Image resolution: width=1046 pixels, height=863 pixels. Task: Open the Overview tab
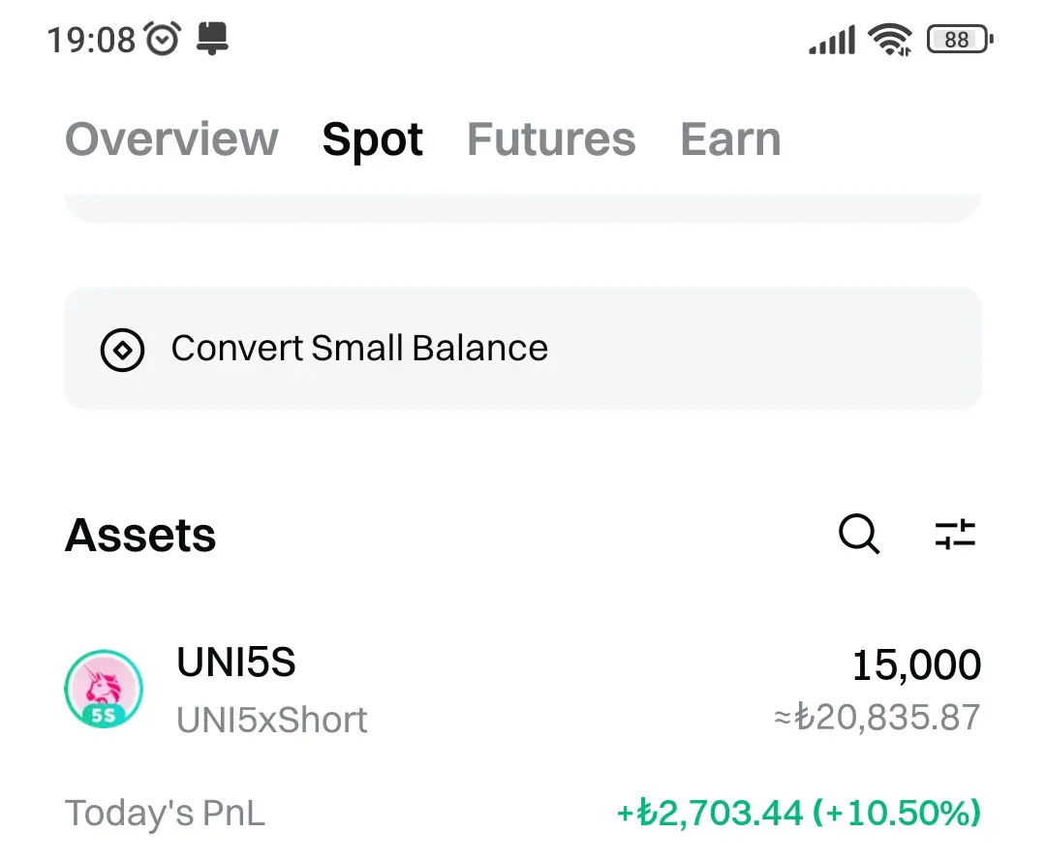171,139
